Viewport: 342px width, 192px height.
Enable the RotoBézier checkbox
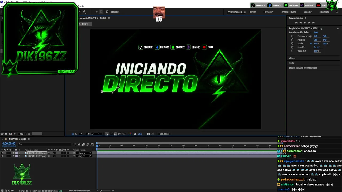(x=107, y=12)
